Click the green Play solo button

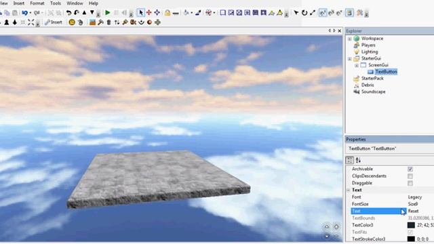click(108, 12)
